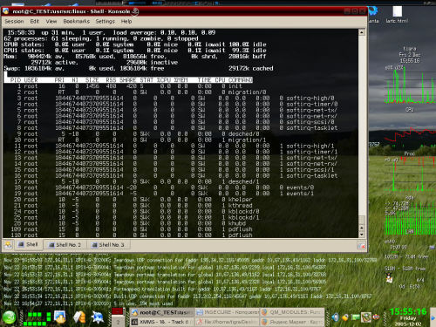Click the 'migration/0' process row
Screen dimensions: 436x327
pos(135,92)
